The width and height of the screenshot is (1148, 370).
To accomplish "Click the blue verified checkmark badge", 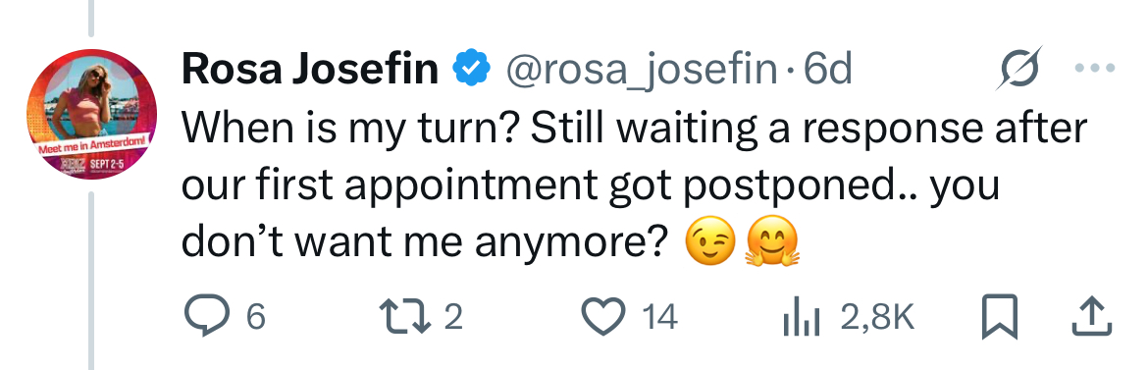I will click(471, 69).
